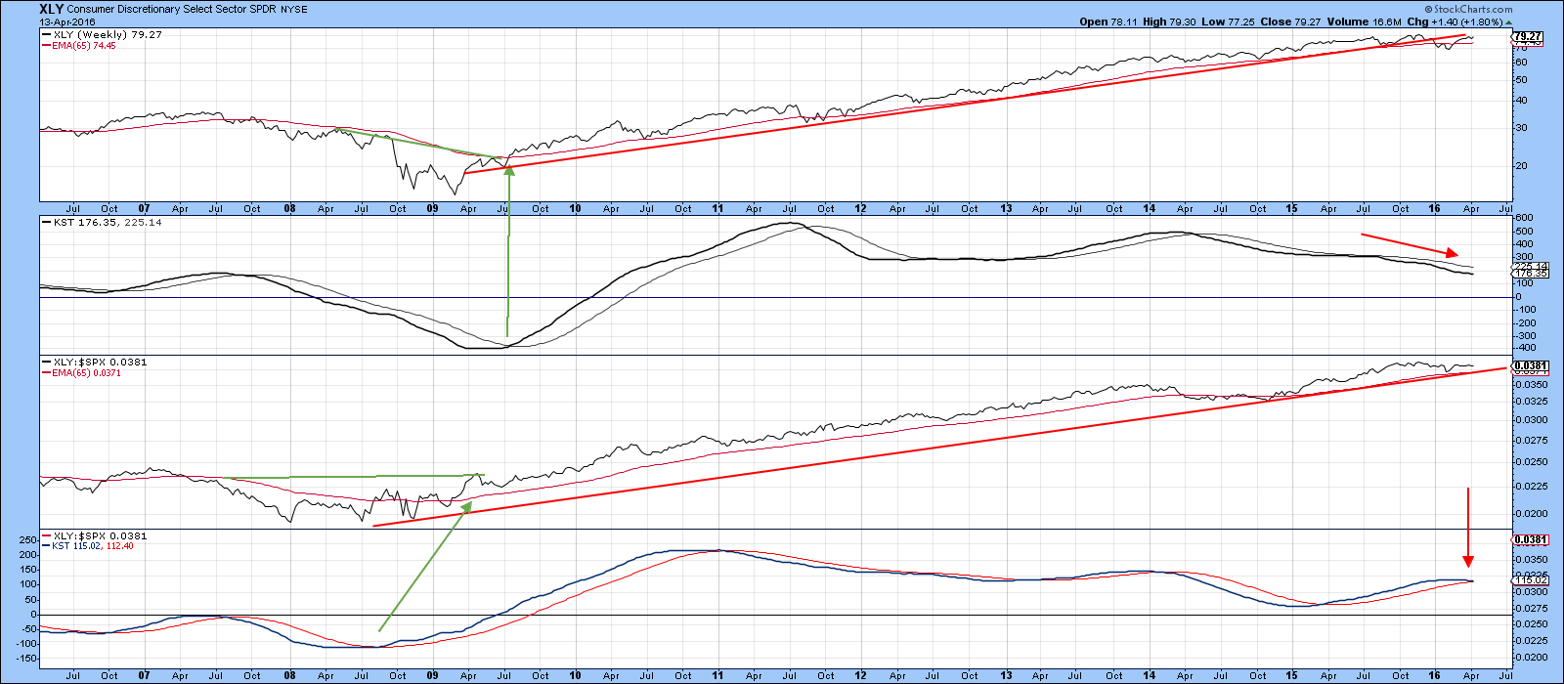Click the EMA(65) 0.0371 legend entry
This screenshot has width=1564, height=684.
click(x=81, y=373)
